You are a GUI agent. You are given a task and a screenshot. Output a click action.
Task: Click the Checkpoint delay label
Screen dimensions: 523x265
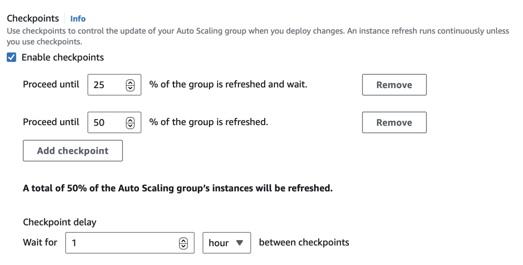(60, 222)
